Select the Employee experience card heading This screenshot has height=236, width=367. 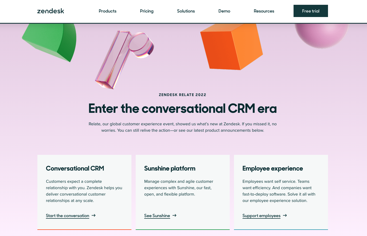pyautogui.click(x=273, y=168)
